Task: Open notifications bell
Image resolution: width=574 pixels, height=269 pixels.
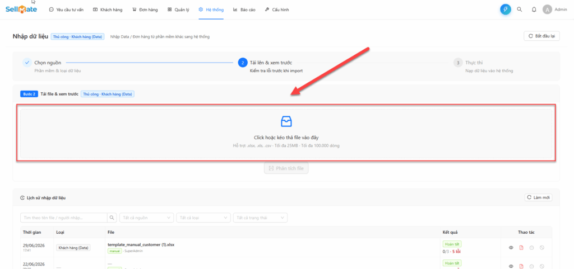Action: click(534, 10)
